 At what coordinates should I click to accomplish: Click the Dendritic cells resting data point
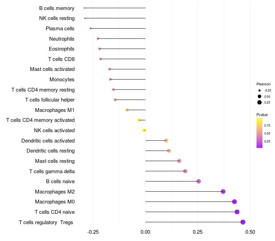[x=169, y=151]
